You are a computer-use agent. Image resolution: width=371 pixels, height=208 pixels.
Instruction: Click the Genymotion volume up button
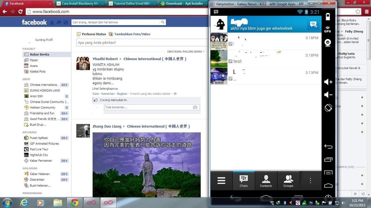point(328,82)
